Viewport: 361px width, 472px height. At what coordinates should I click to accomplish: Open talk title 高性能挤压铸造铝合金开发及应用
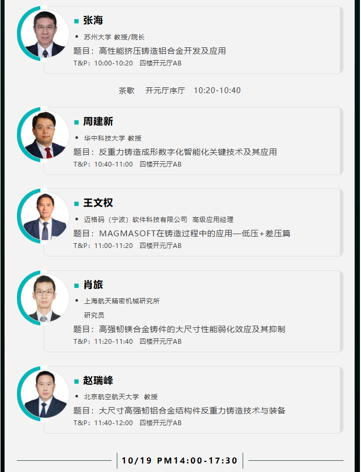[x=162, y=51]
